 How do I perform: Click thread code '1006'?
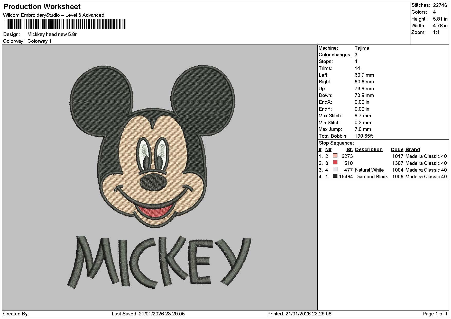[398, 176]
